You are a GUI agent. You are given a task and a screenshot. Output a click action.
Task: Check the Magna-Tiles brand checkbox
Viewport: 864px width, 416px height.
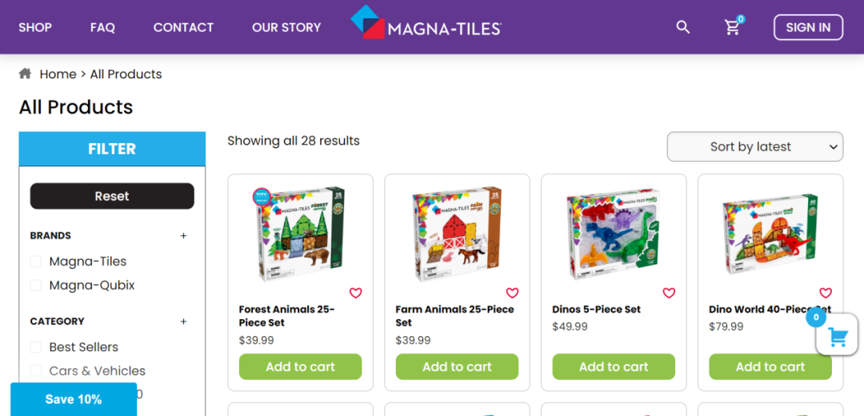36,262
